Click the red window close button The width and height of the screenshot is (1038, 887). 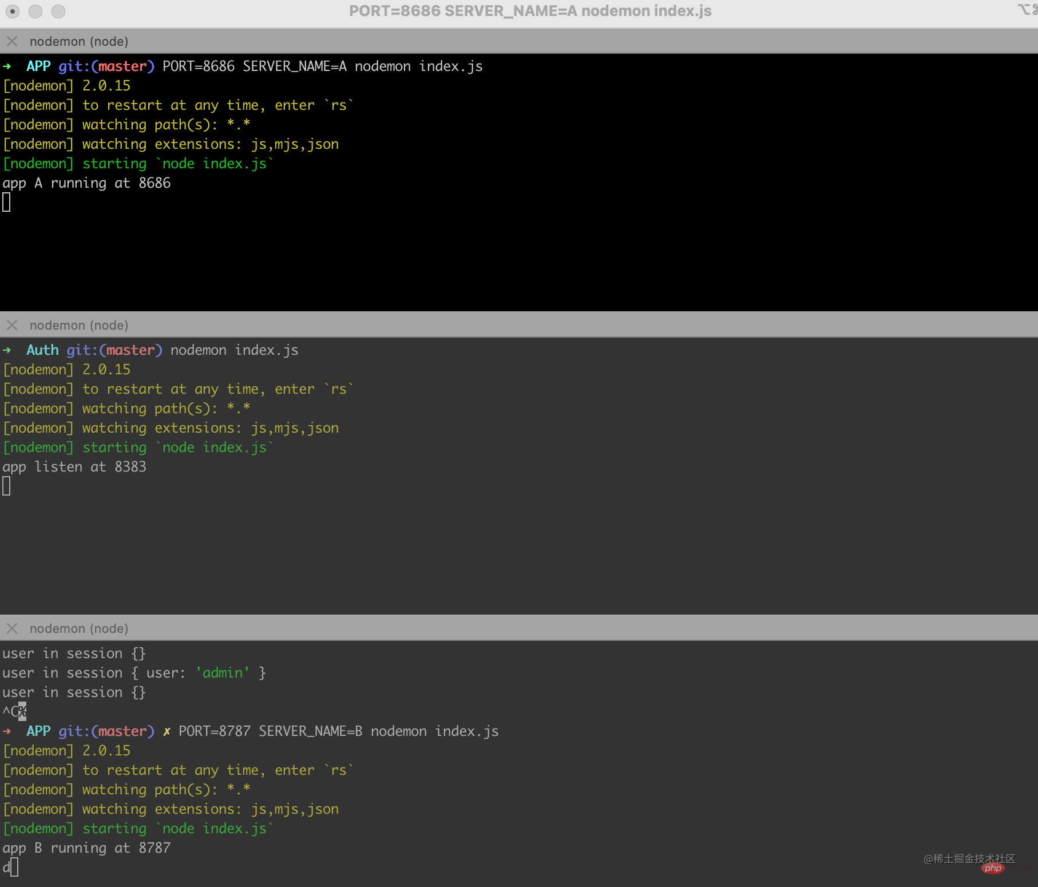[13, 11]
